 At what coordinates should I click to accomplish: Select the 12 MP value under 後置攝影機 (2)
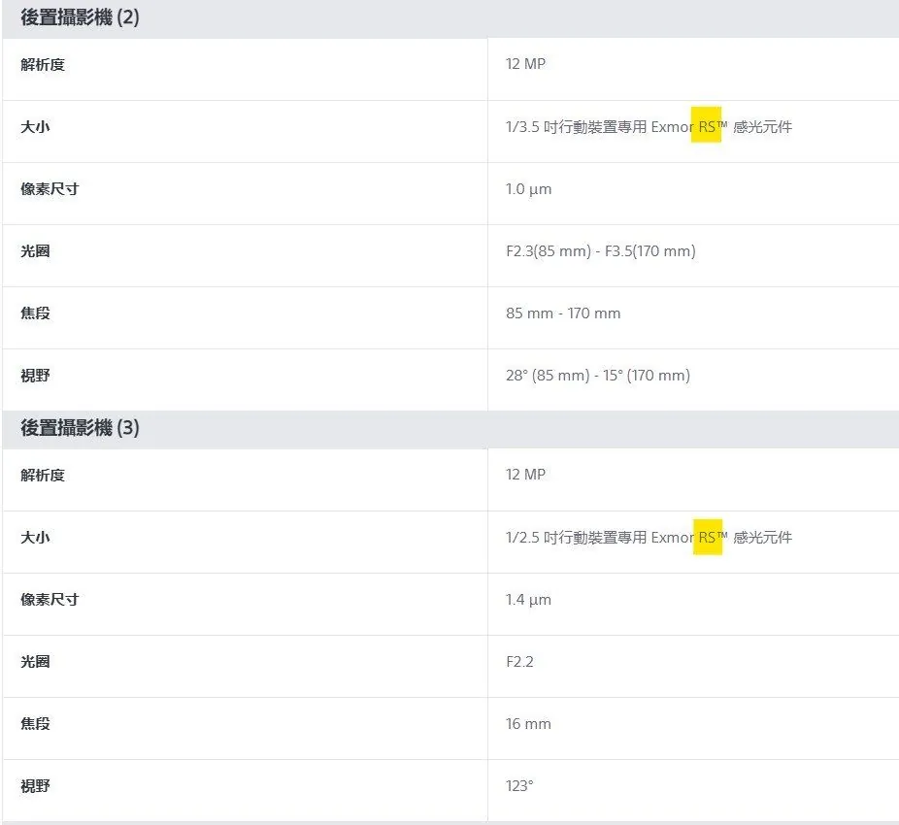point(525,64)
